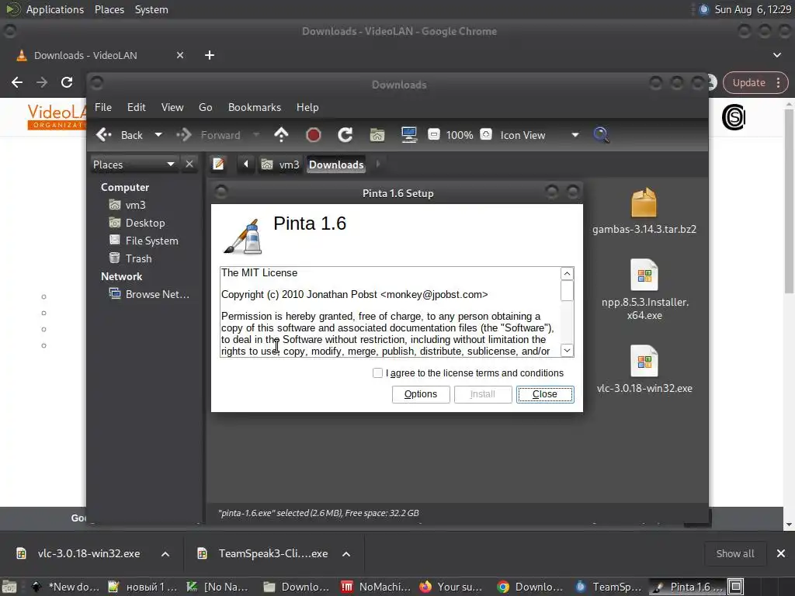Switch to TeamSpeak taskbar entry

click(x=609, y=587)
